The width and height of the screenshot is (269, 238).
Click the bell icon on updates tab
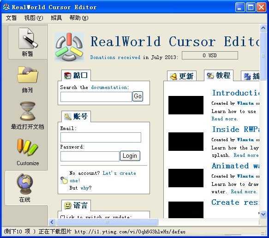(173, 76)
